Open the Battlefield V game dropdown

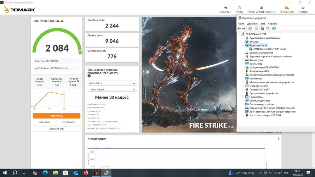tap(112, 83)
